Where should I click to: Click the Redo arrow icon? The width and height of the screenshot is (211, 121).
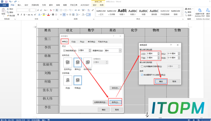click(x=15, y=1)
